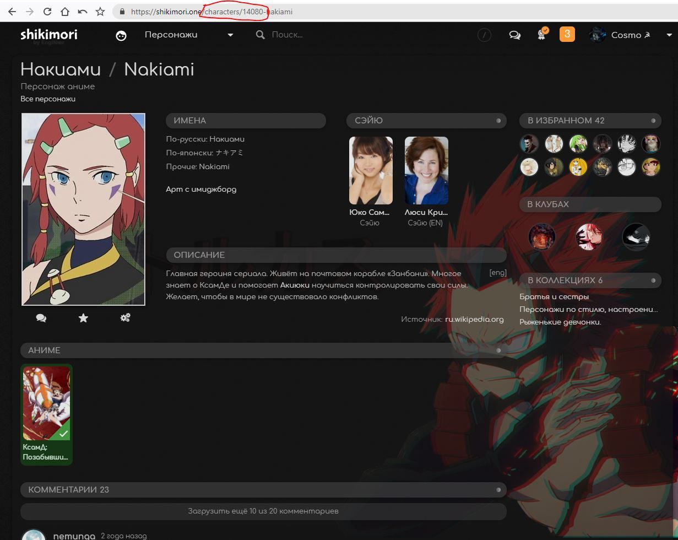Open the messages chat bubble icon in header

[x=514, y=35]
